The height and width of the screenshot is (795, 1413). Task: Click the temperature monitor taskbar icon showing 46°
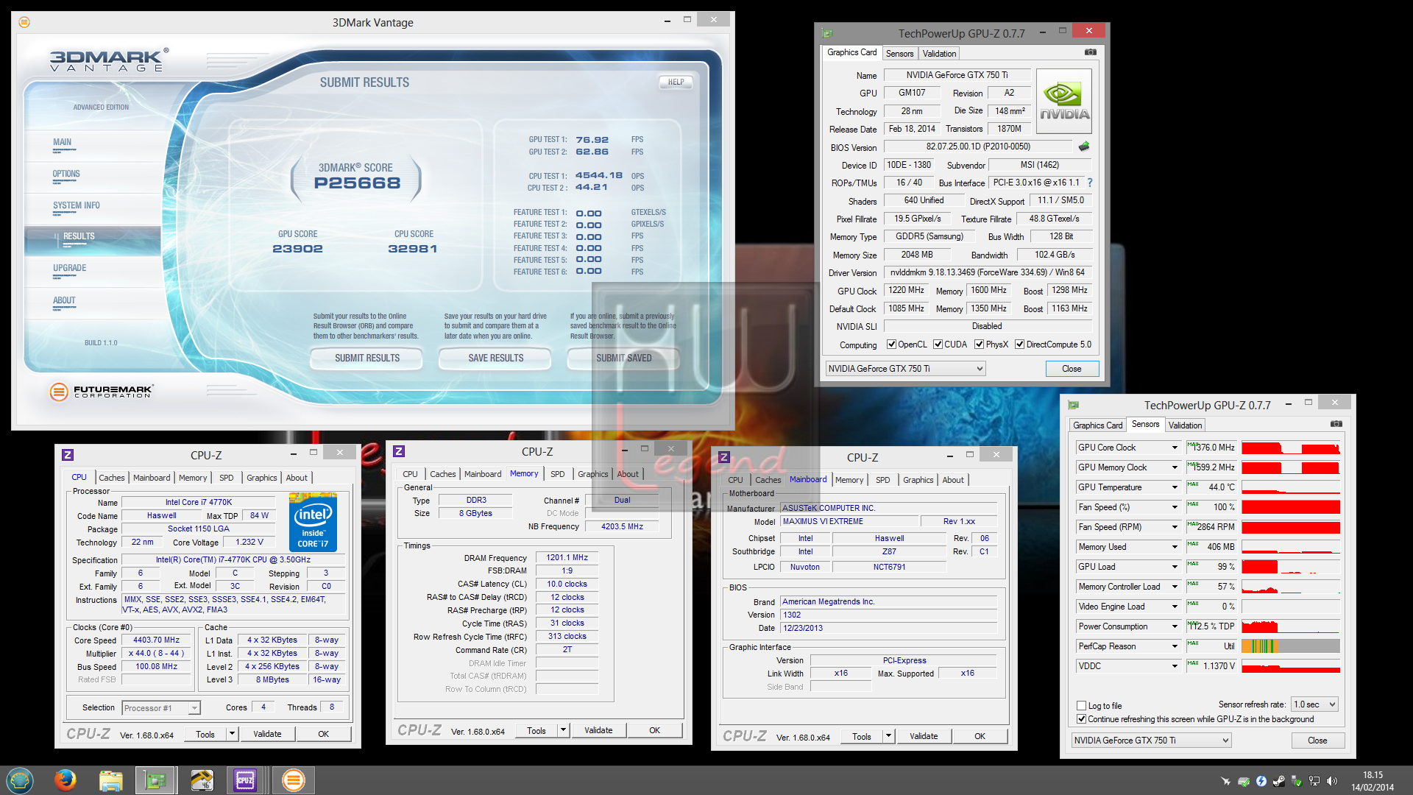[x=201, y=780]
